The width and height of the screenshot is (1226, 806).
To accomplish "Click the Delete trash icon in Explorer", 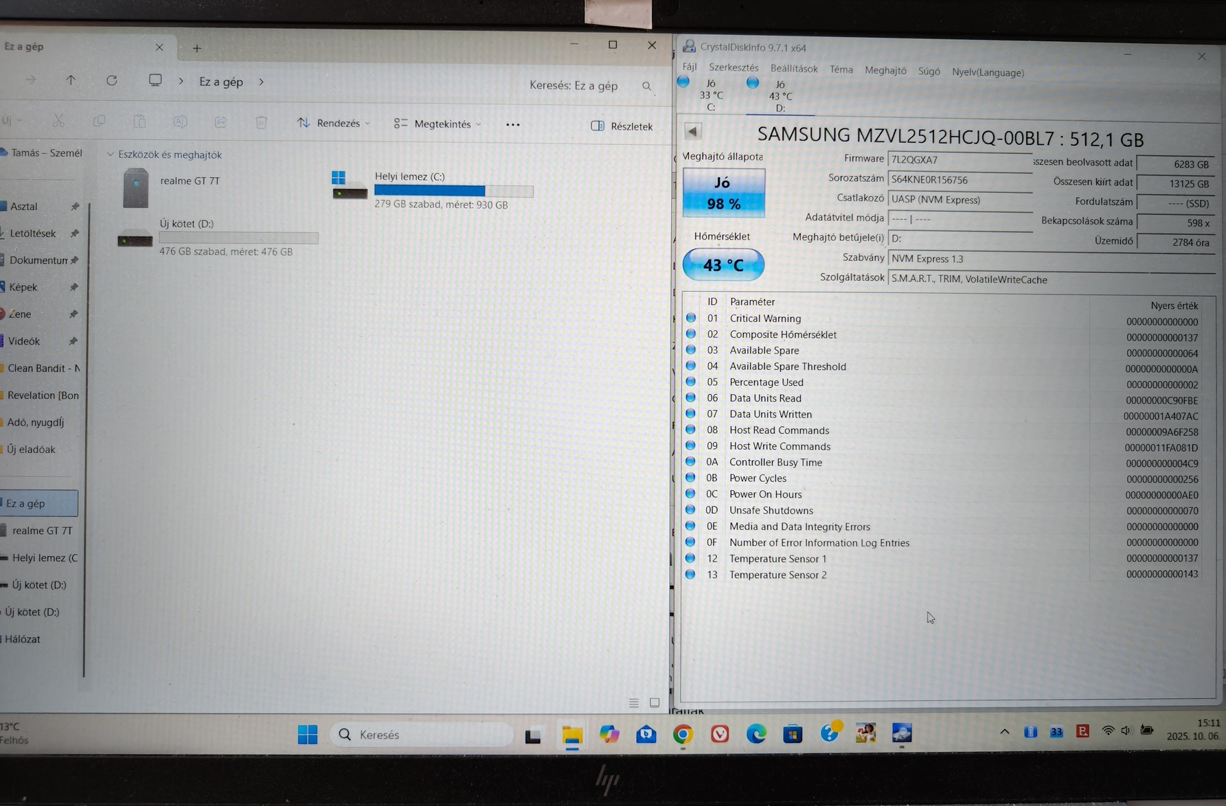I will tap(261, 122).
